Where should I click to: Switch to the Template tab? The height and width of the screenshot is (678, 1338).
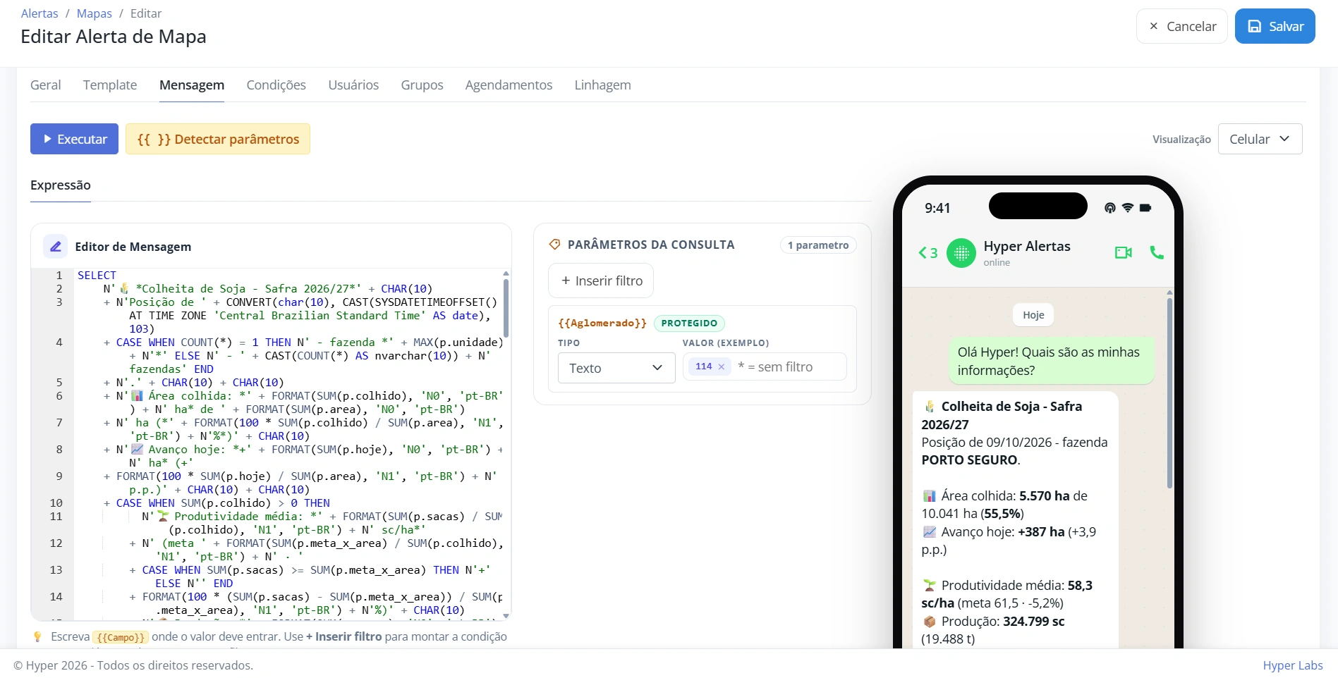point(110,85)
